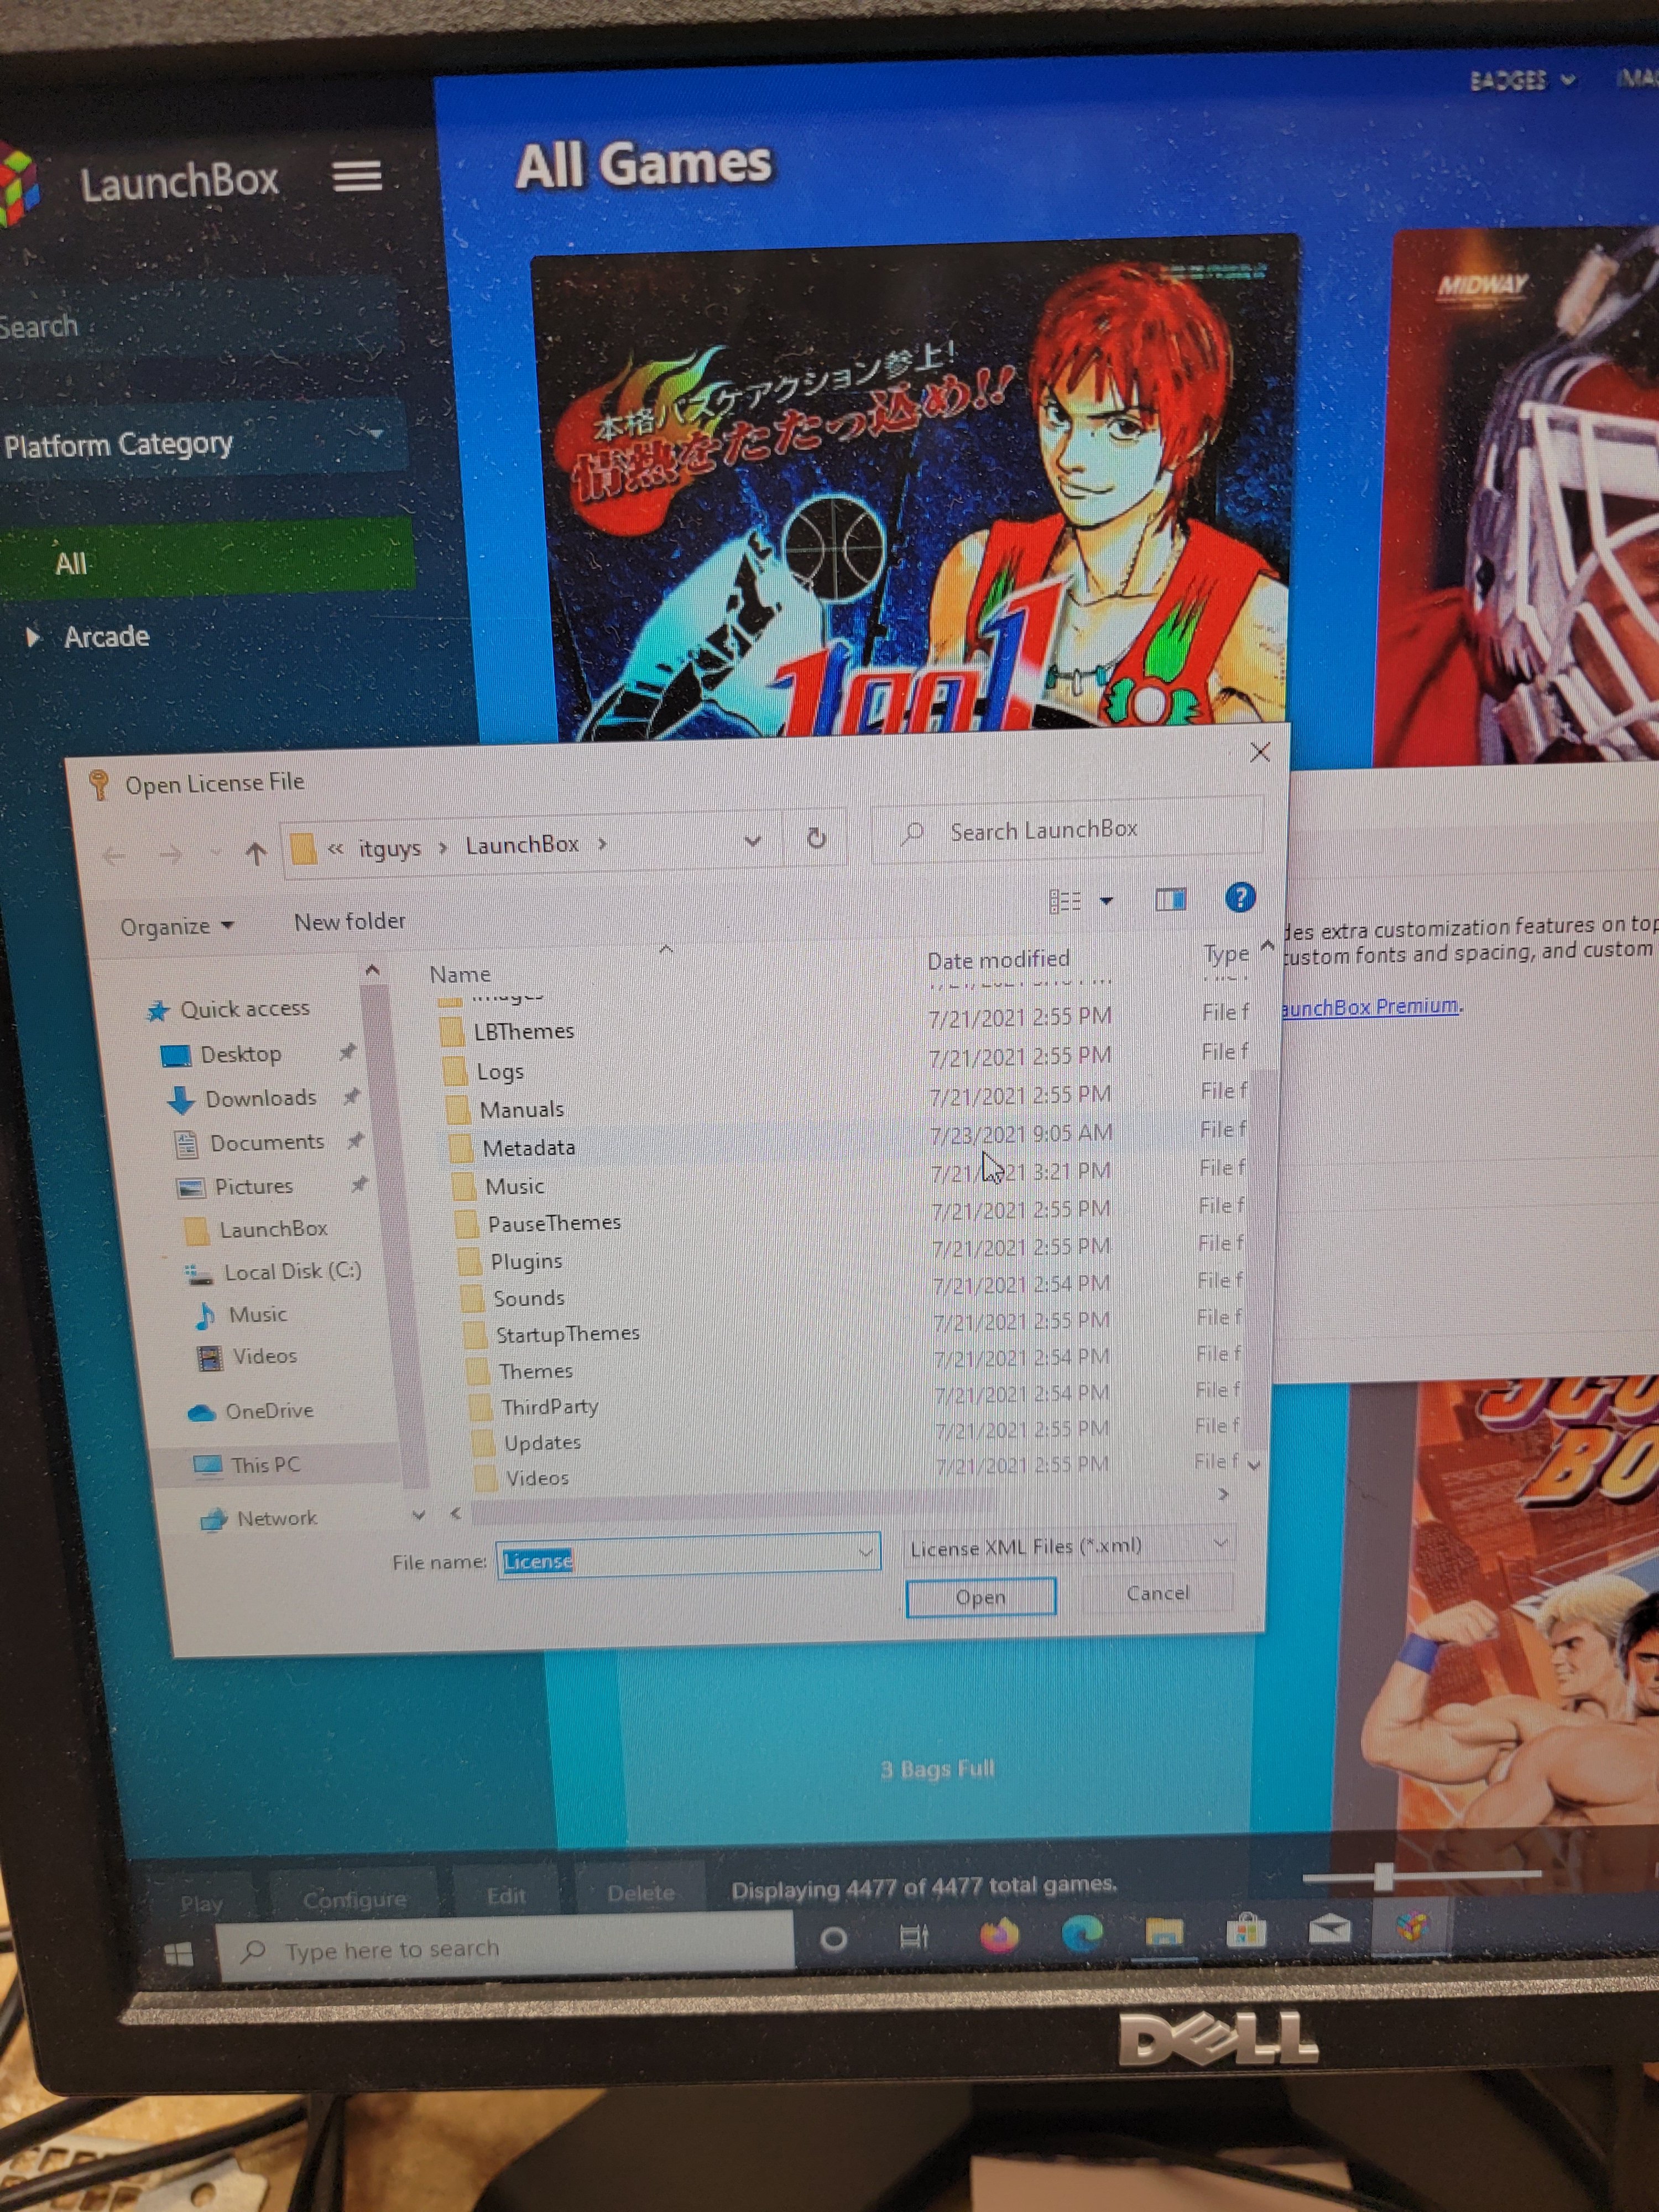Select the Plugins folder
The image size is (1659, 2212).
[526, 1261]
